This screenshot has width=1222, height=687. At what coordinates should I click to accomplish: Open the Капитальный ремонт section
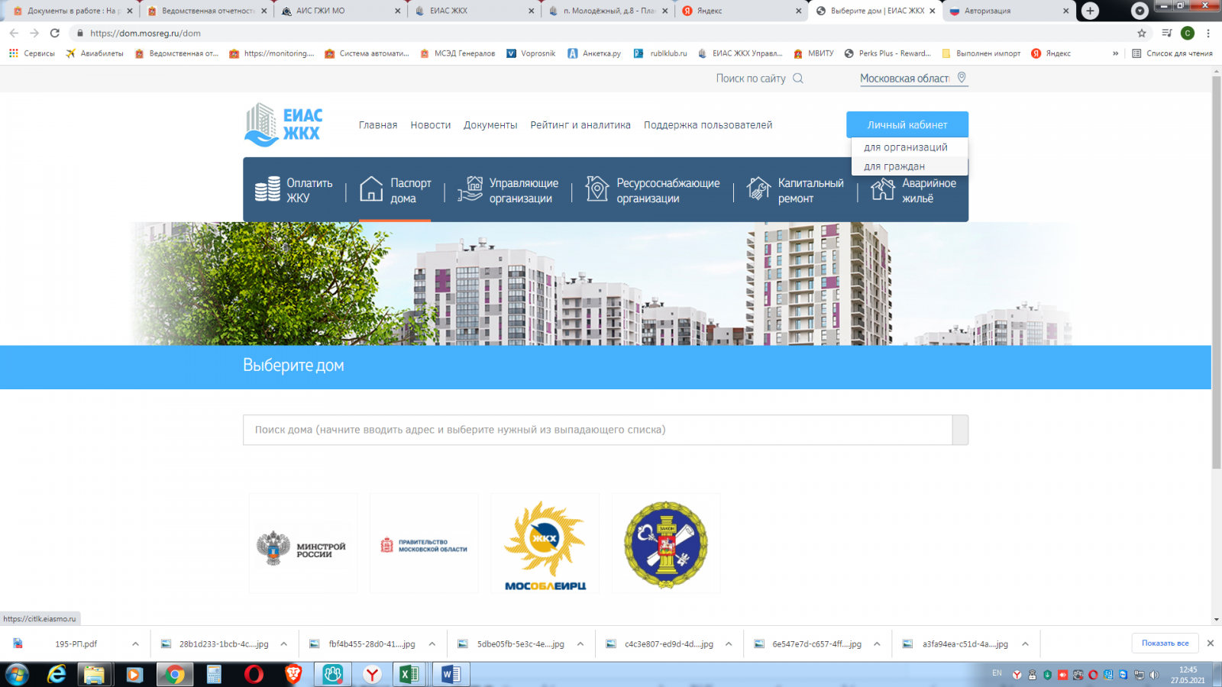coord(795,190)
